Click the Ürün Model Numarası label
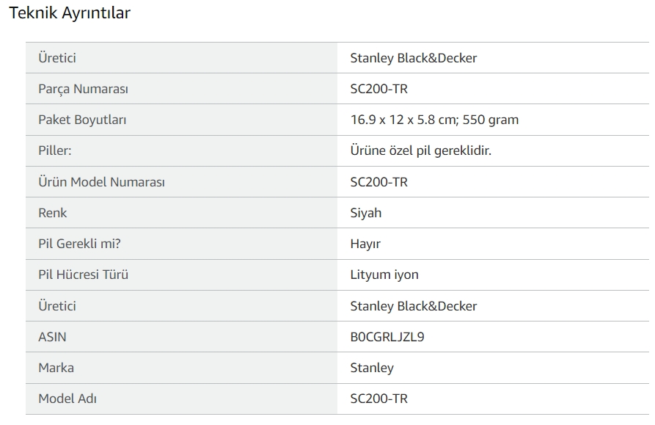Viewport: 655px width, 425px height. coord(101,182)
